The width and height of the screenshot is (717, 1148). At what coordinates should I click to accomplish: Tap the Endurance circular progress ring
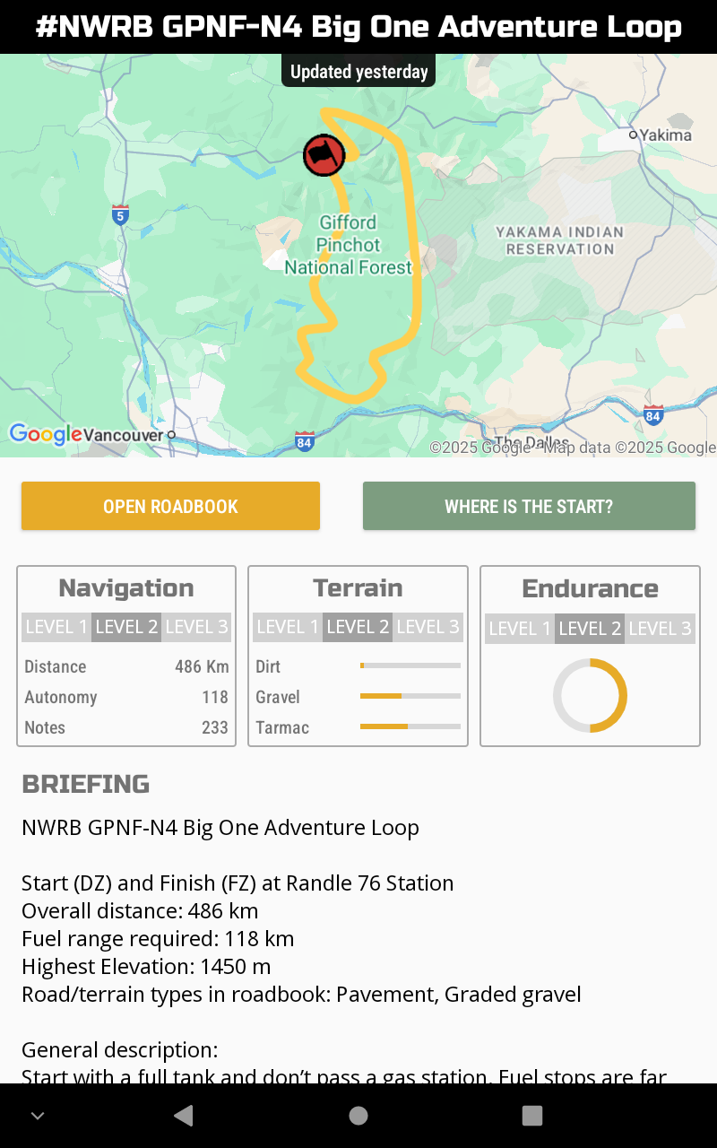[x=590, y=695]
